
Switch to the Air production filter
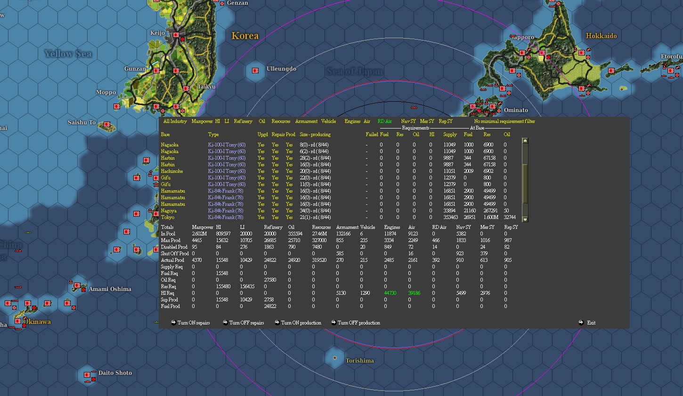click(367, 121)
